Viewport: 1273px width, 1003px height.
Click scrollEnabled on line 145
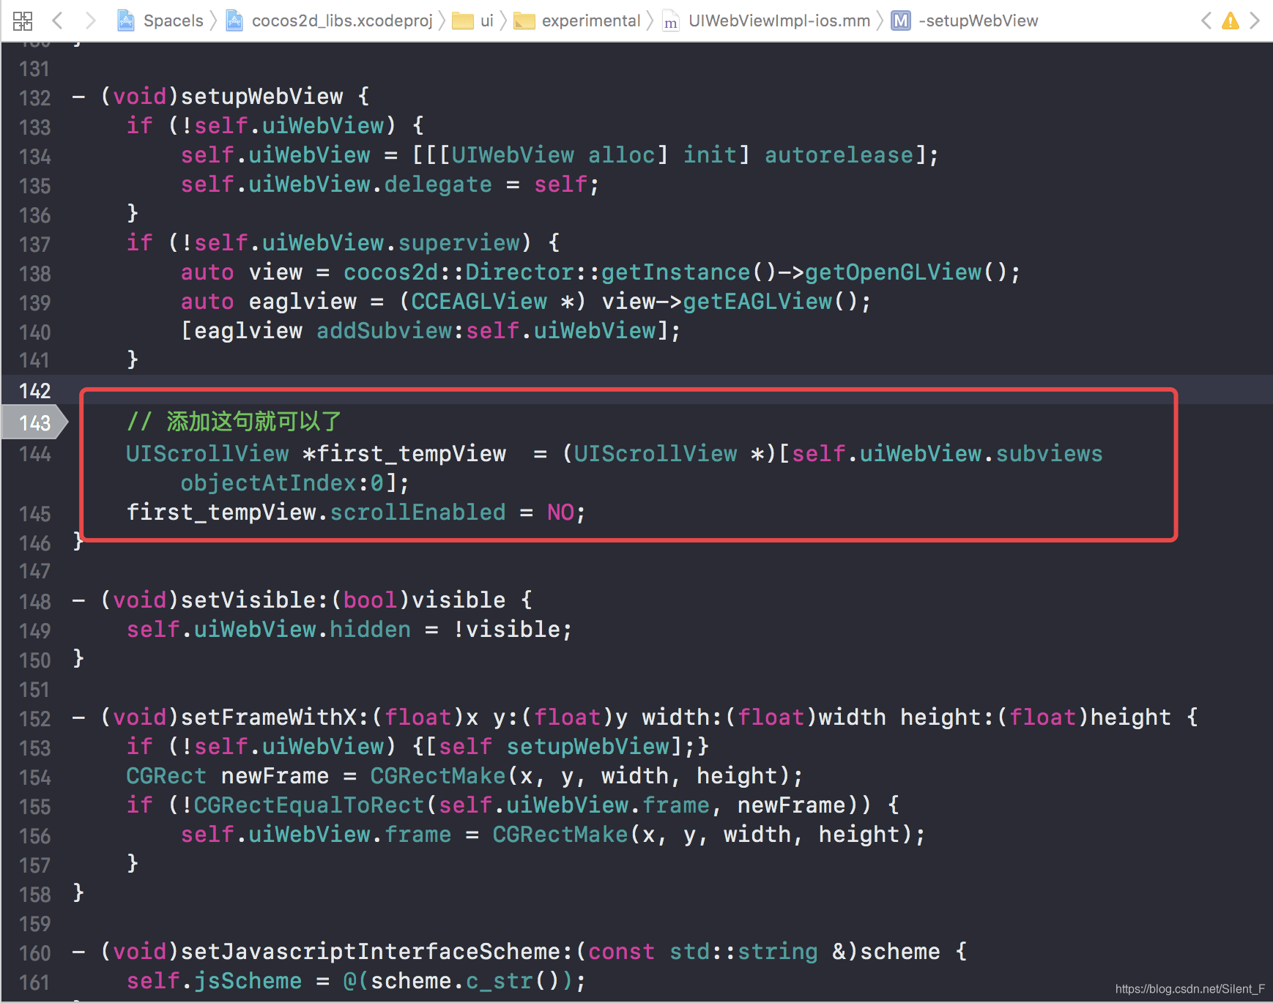[417, 512]
